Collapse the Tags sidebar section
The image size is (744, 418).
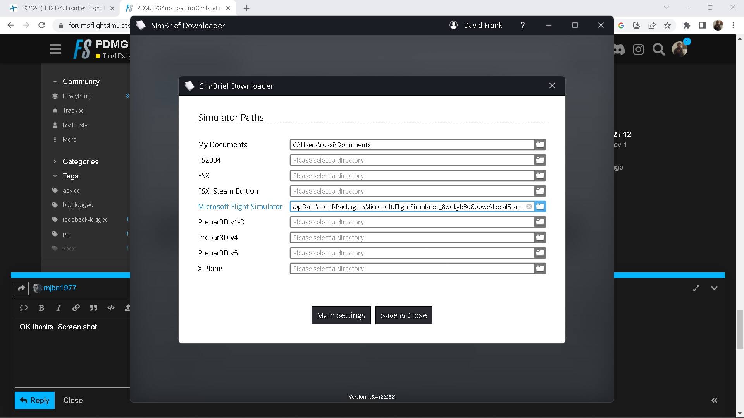[x=55, y=176]
